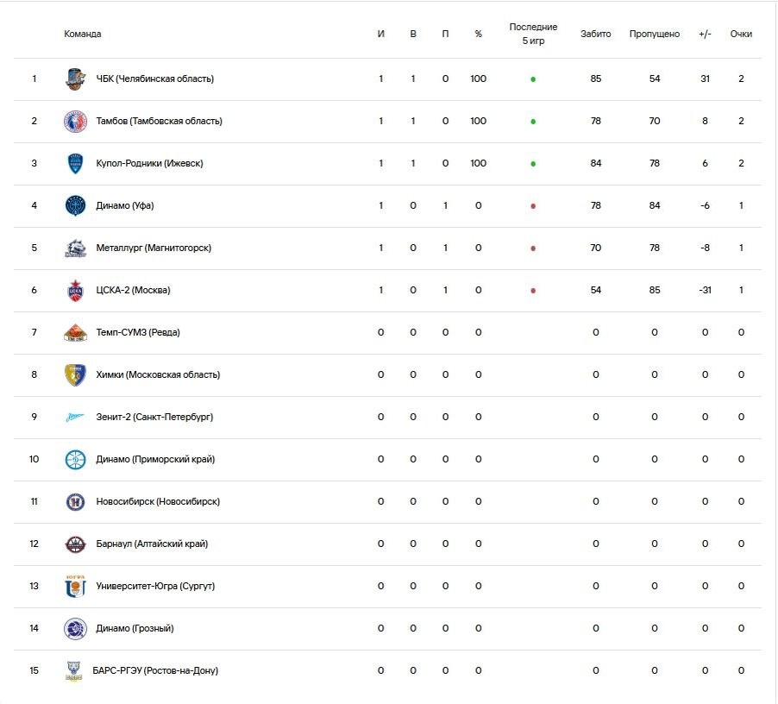Open Динамо (Приморский край) team link

click(x=155, y=459)
